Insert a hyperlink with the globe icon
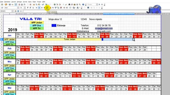The height and width of the screenshot is (95, 170). pos(55,4)
